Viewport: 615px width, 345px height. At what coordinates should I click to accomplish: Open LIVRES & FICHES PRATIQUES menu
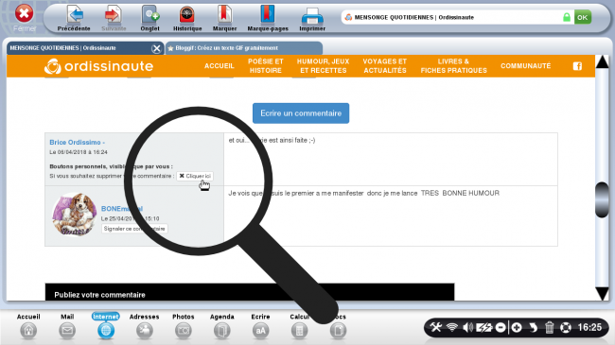pyautogui.click(x=454, y=66)
